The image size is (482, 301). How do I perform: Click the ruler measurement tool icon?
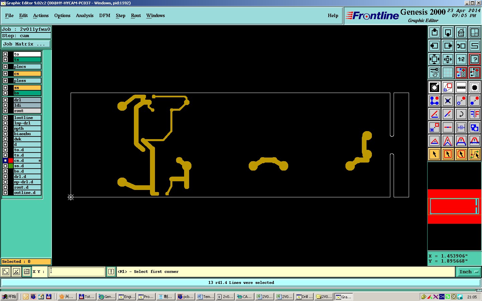click(461, 87)
